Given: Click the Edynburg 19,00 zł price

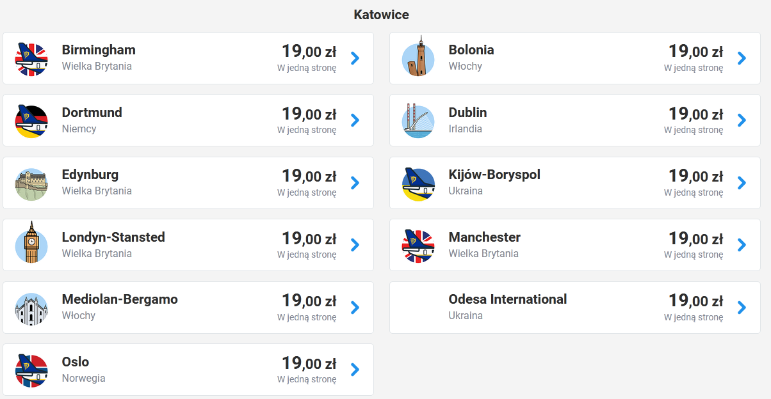Looking at the screenshot, I should click(x=309, y=175).
